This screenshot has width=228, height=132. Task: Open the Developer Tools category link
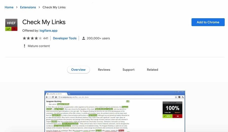(x=65, y=38)
